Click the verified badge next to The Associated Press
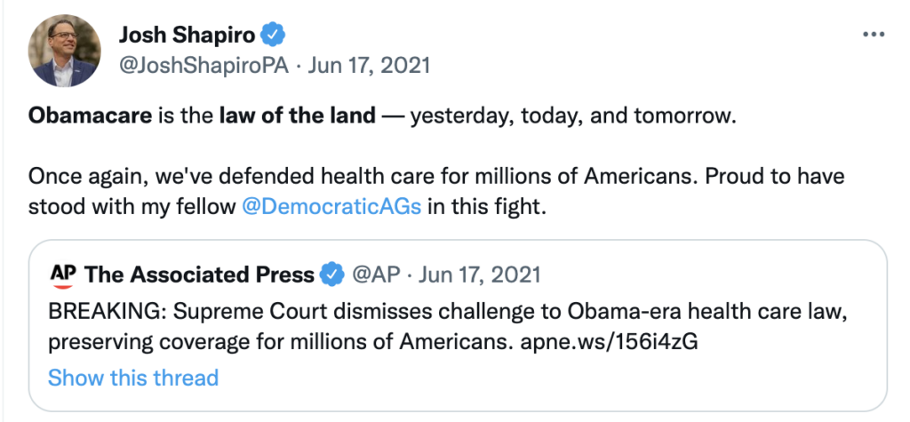The width and height of the screenshot is (910, 422). (x=332, y=275)
